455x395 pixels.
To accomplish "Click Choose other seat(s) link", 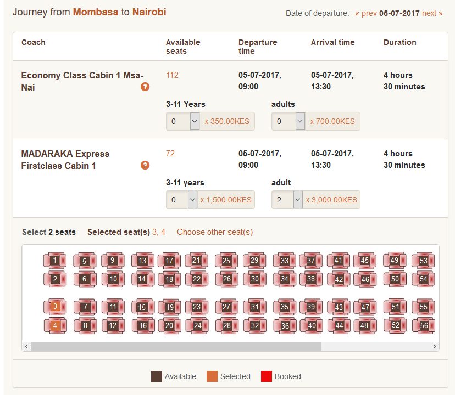I will pyautogui.click(x=215, y=232).
